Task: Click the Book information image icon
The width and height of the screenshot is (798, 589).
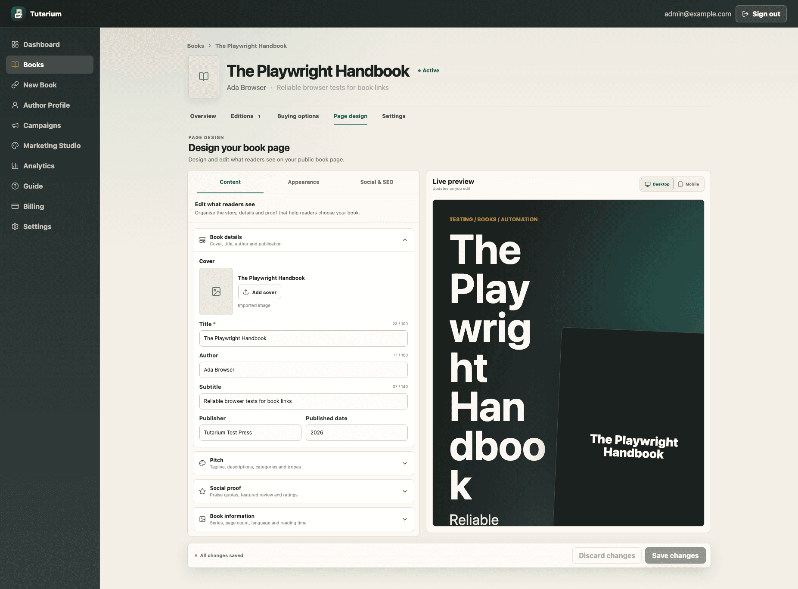Action: (x=202, y=519)
